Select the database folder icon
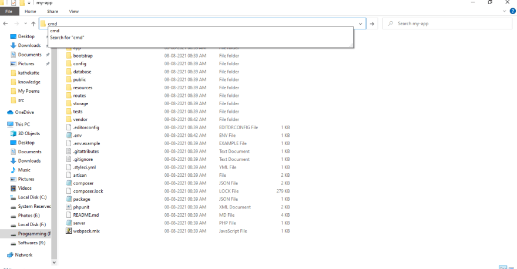Screen dimensions: 517x269 coord(69,72)
